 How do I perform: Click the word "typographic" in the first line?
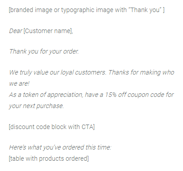[78, 10]
